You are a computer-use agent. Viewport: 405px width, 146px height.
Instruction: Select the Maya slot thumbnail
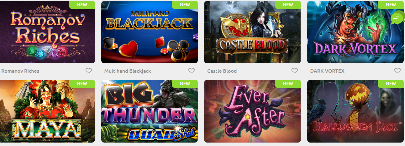47,111
